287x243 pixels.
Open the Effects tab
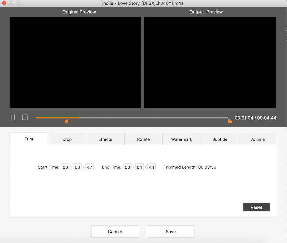pos(105,139)
